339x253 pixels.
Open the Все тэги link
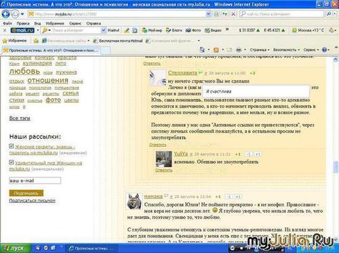(x=20, y=118)
